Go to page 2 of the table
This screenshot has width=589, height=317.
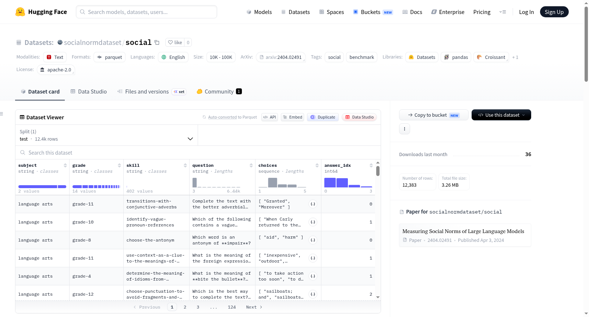(x=185, y=307)
